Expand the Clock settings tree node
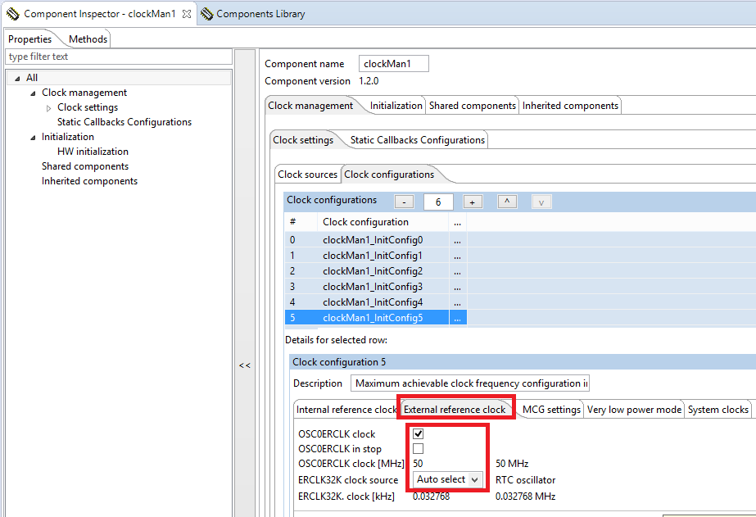The image size is (756, 517). tap(48, 108)
